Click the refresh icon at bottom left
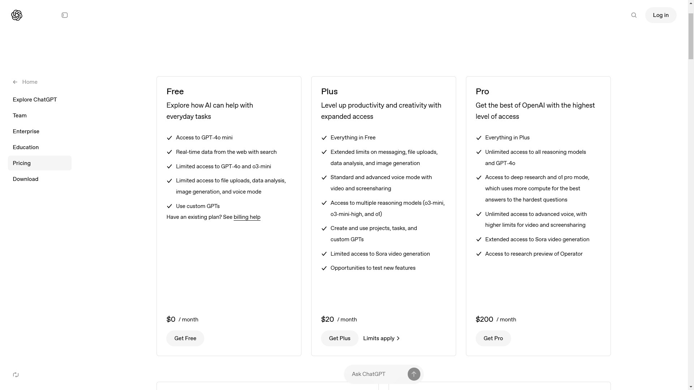The image size is (694, 390). (16, 375)
